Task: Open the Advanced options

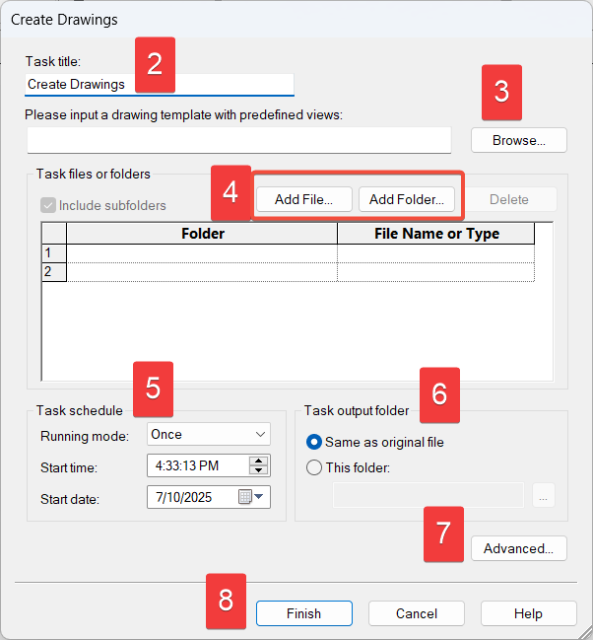Action: click(519, 548)
